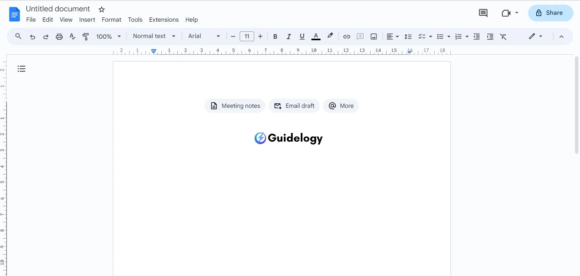Viewport: 580px width, 276px height.
Task: Open the Edit menu
Action: [x=47, y=19]
